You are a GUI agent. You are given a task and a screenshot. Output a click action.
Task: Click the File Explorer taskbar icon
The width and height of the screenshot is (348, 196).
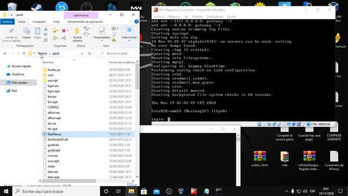132,191
